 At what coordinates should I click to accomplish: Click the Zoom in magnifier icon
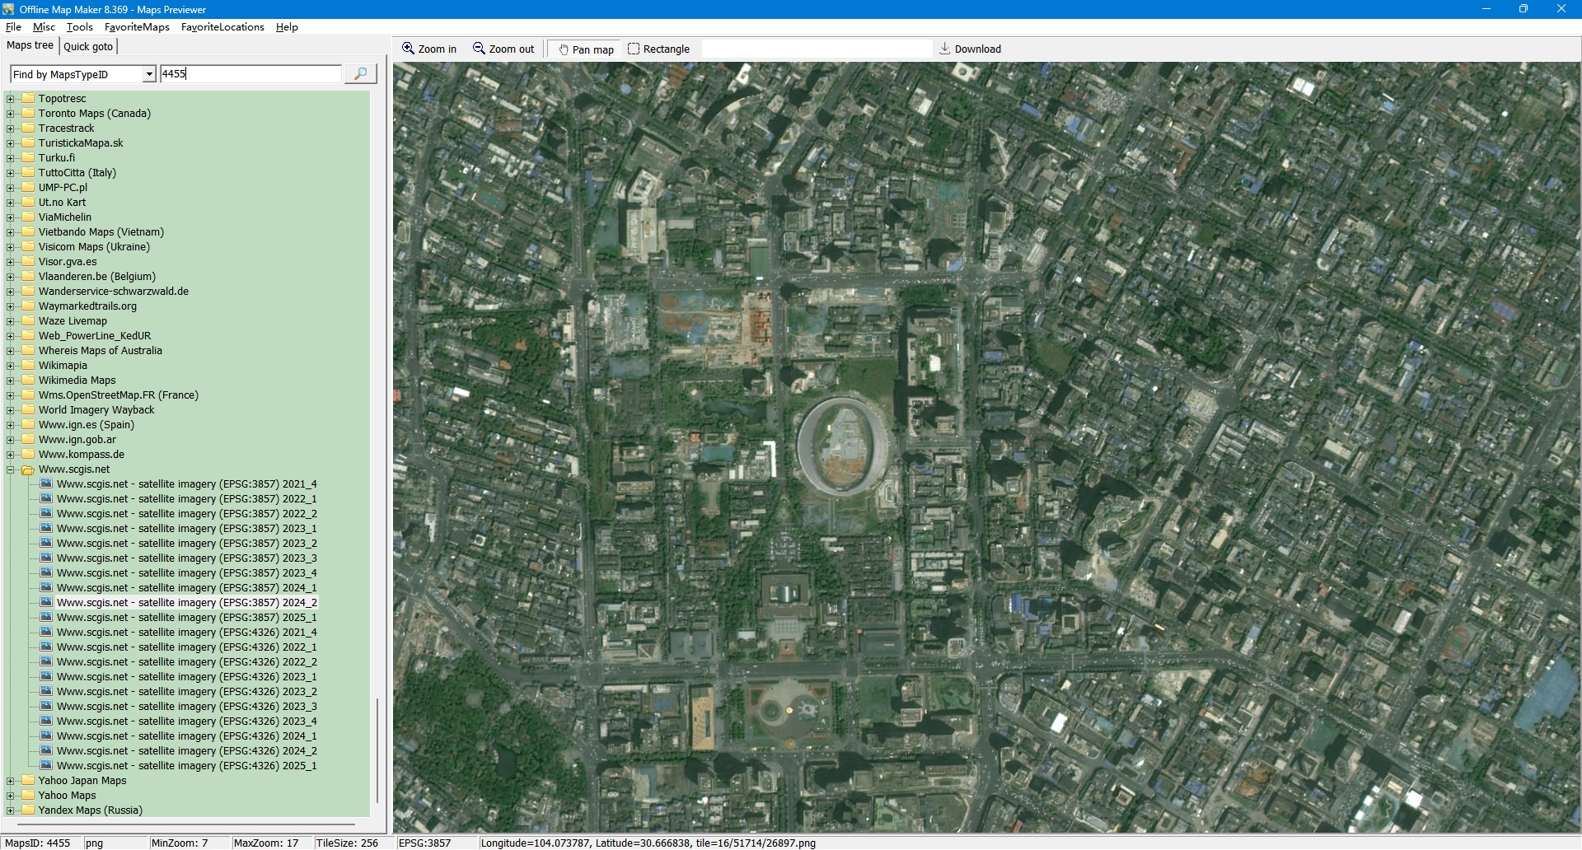click(x=408, y=49)
